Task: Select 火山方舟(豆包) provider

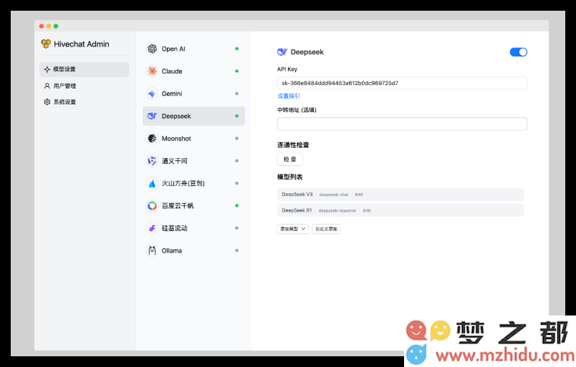Action: (193, 183)
